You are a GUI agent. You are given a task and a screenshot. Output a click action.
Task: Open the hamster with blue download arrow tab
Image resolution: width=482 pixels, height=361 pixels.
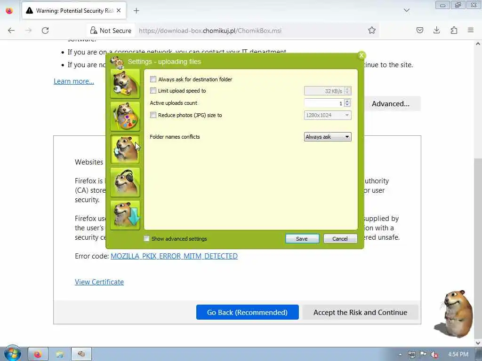(125, 215)
